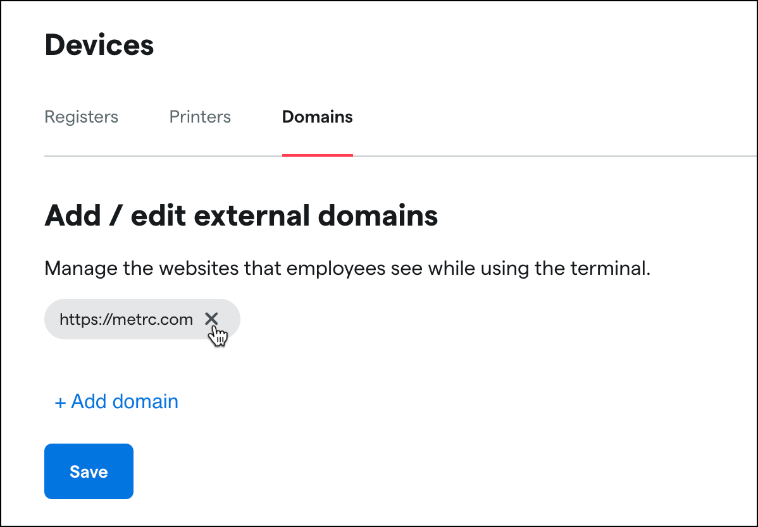View printers under Devices

click(x=200, y=117)
